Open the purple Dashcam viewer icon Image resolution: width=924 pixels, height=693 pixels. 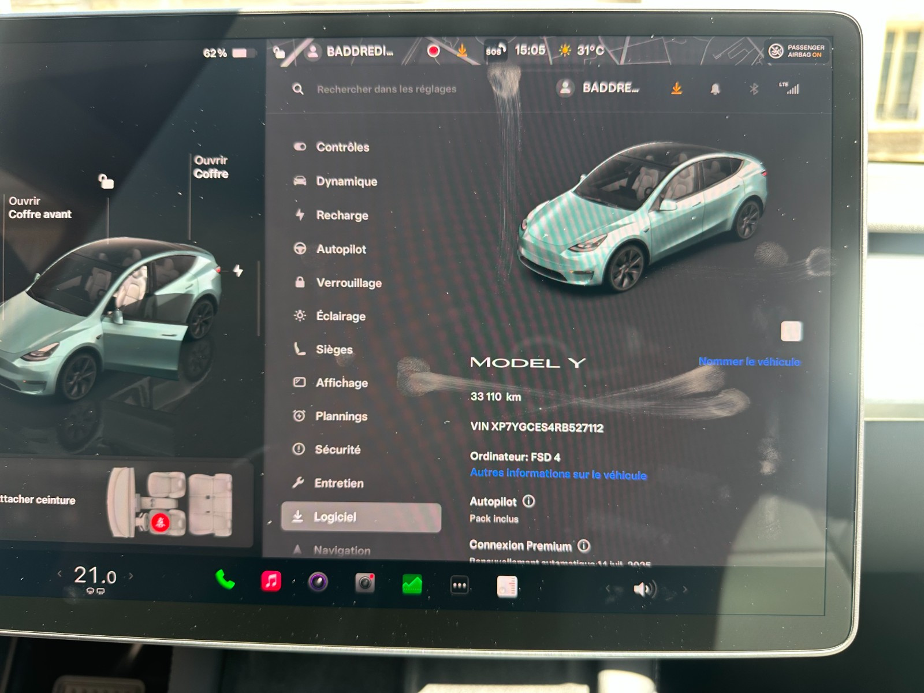318,582
